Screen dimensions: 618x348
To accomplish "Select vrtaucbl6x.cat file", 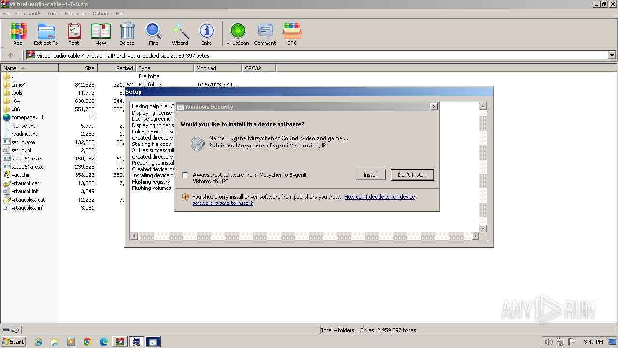I will (28, 200).
